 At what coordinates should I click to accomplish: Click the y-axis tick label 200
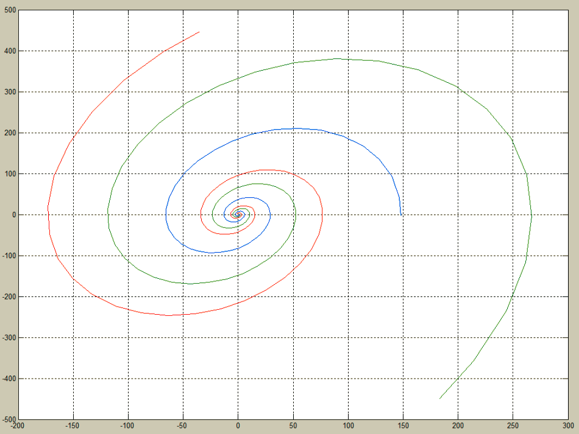(x=10, y=133)
